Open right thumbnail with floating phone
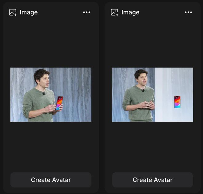The height and width of the screenshot is (194, 203). point(153,95)
